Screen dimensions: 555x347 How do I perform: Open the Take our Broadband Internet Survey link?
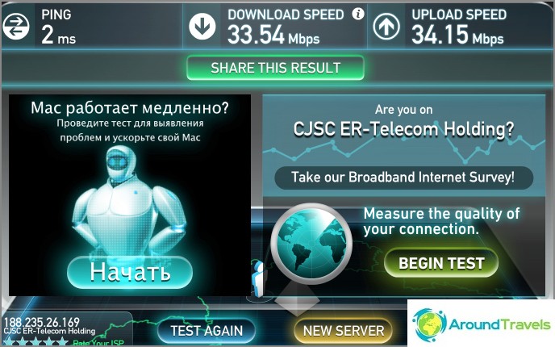403,177
